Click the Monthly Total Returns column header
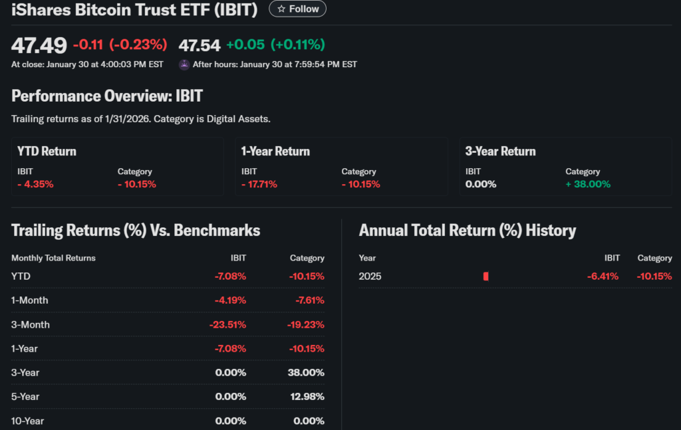 (x=53, y=258)
